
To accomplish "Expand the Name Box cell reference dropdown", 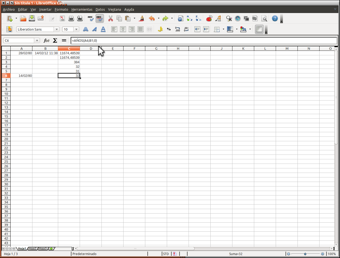I will 37,40.
